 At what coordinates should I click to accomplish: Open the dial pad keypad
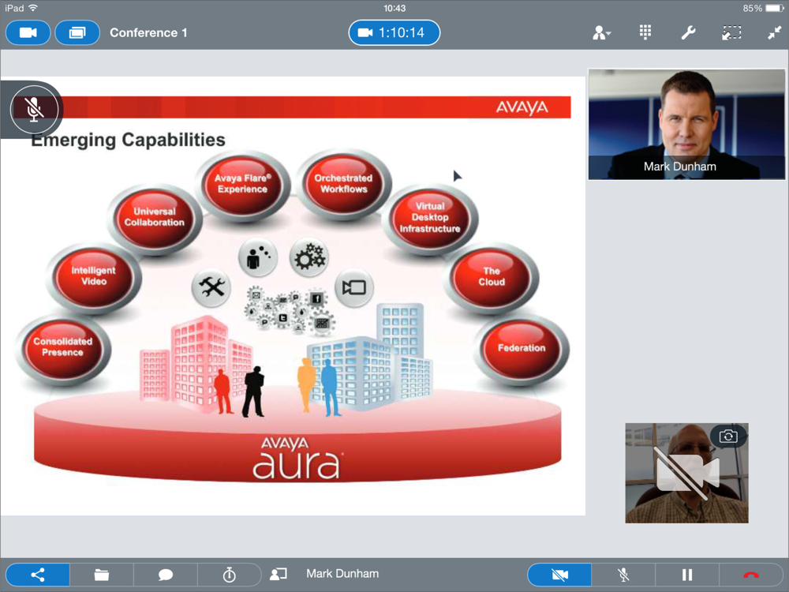[645, 32]
